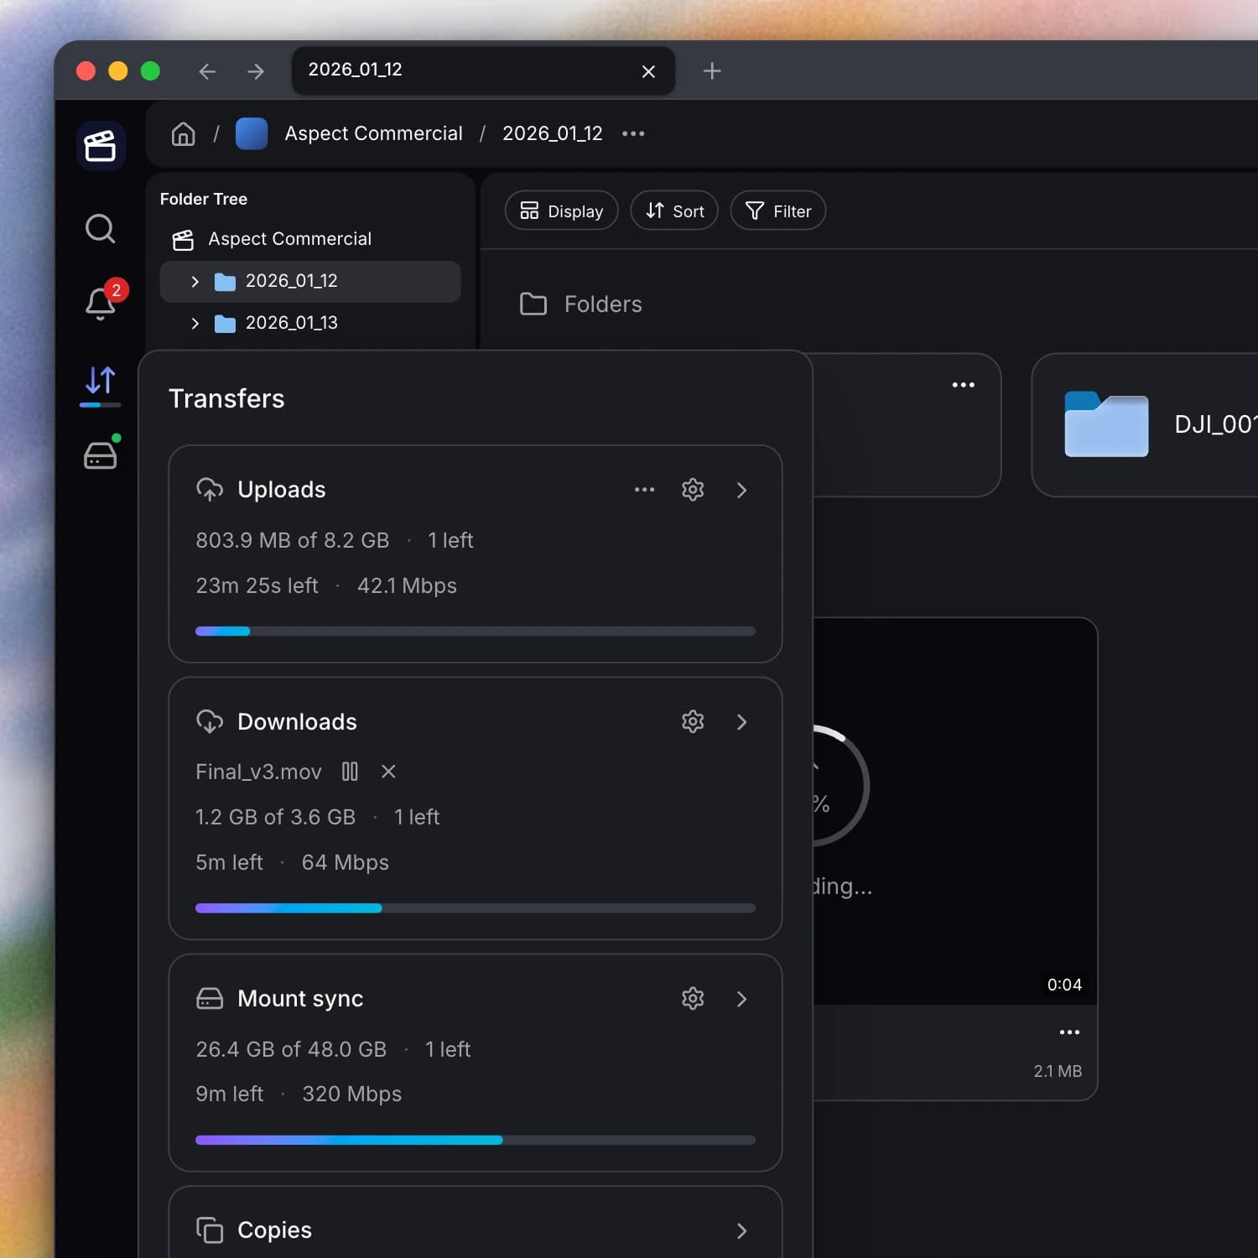Open a new tab with plus
The image size is (1258, 1258).
click(712, 71)
